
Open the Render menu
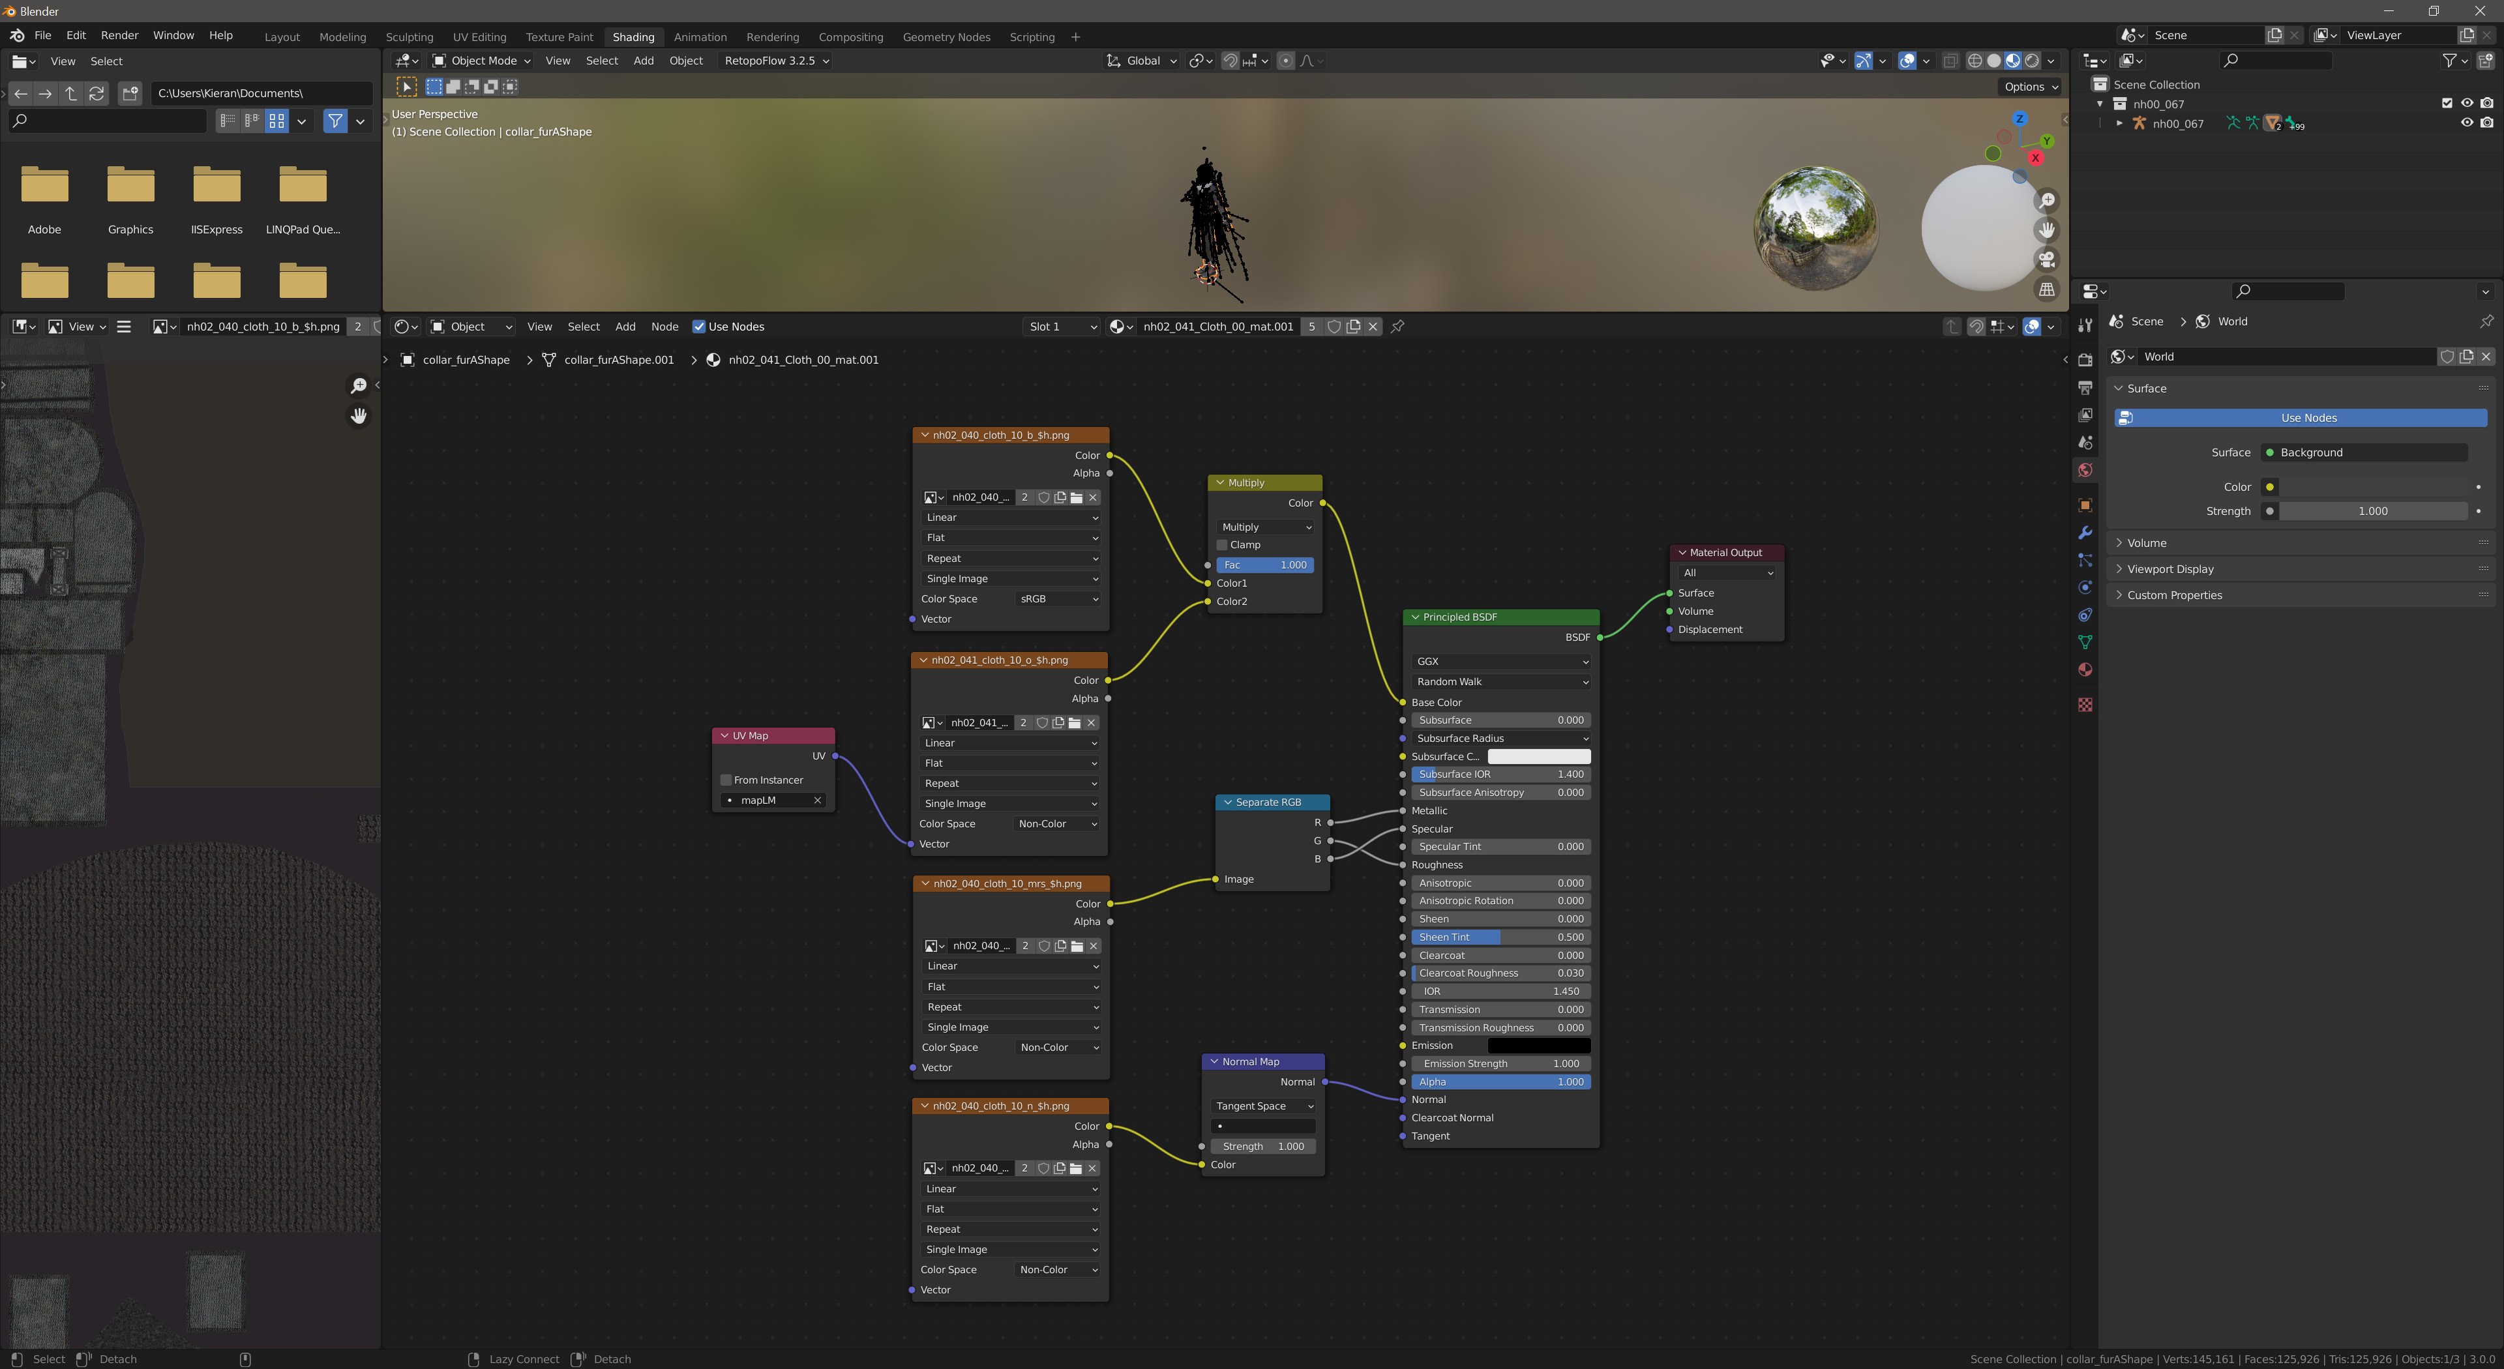119,35
